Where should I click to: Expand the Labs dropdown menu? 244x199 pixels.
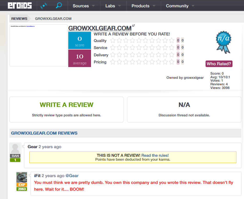(113, 6)
